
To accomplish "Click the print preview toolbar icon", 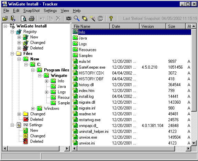I will tap(23, 19).
